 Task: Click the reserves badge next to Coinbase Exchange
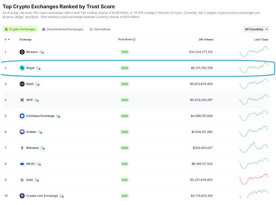[58, 116]
